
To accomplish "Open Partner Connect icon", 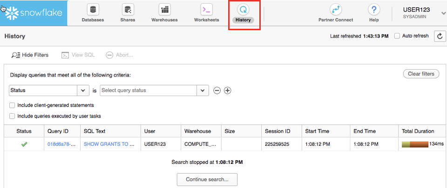I will [x=336, y=10].
